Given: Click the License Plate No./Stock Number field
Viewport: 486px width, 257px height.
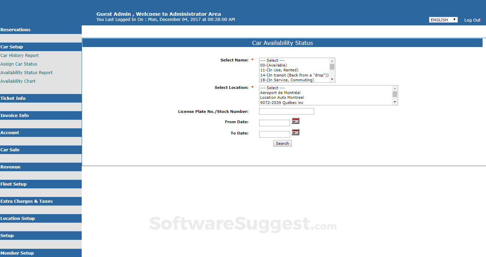Looking at the screenshot, I should (x=286, y=111).
